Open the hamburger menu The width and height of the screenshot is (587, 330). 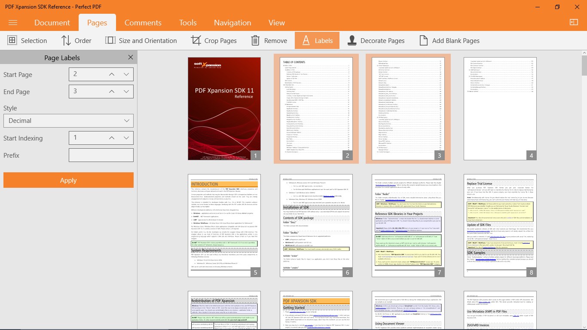12,23
